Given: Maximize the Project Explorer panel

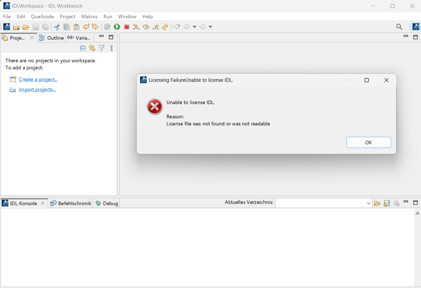Looking at the screenshot, I should [x=111, y=37].
